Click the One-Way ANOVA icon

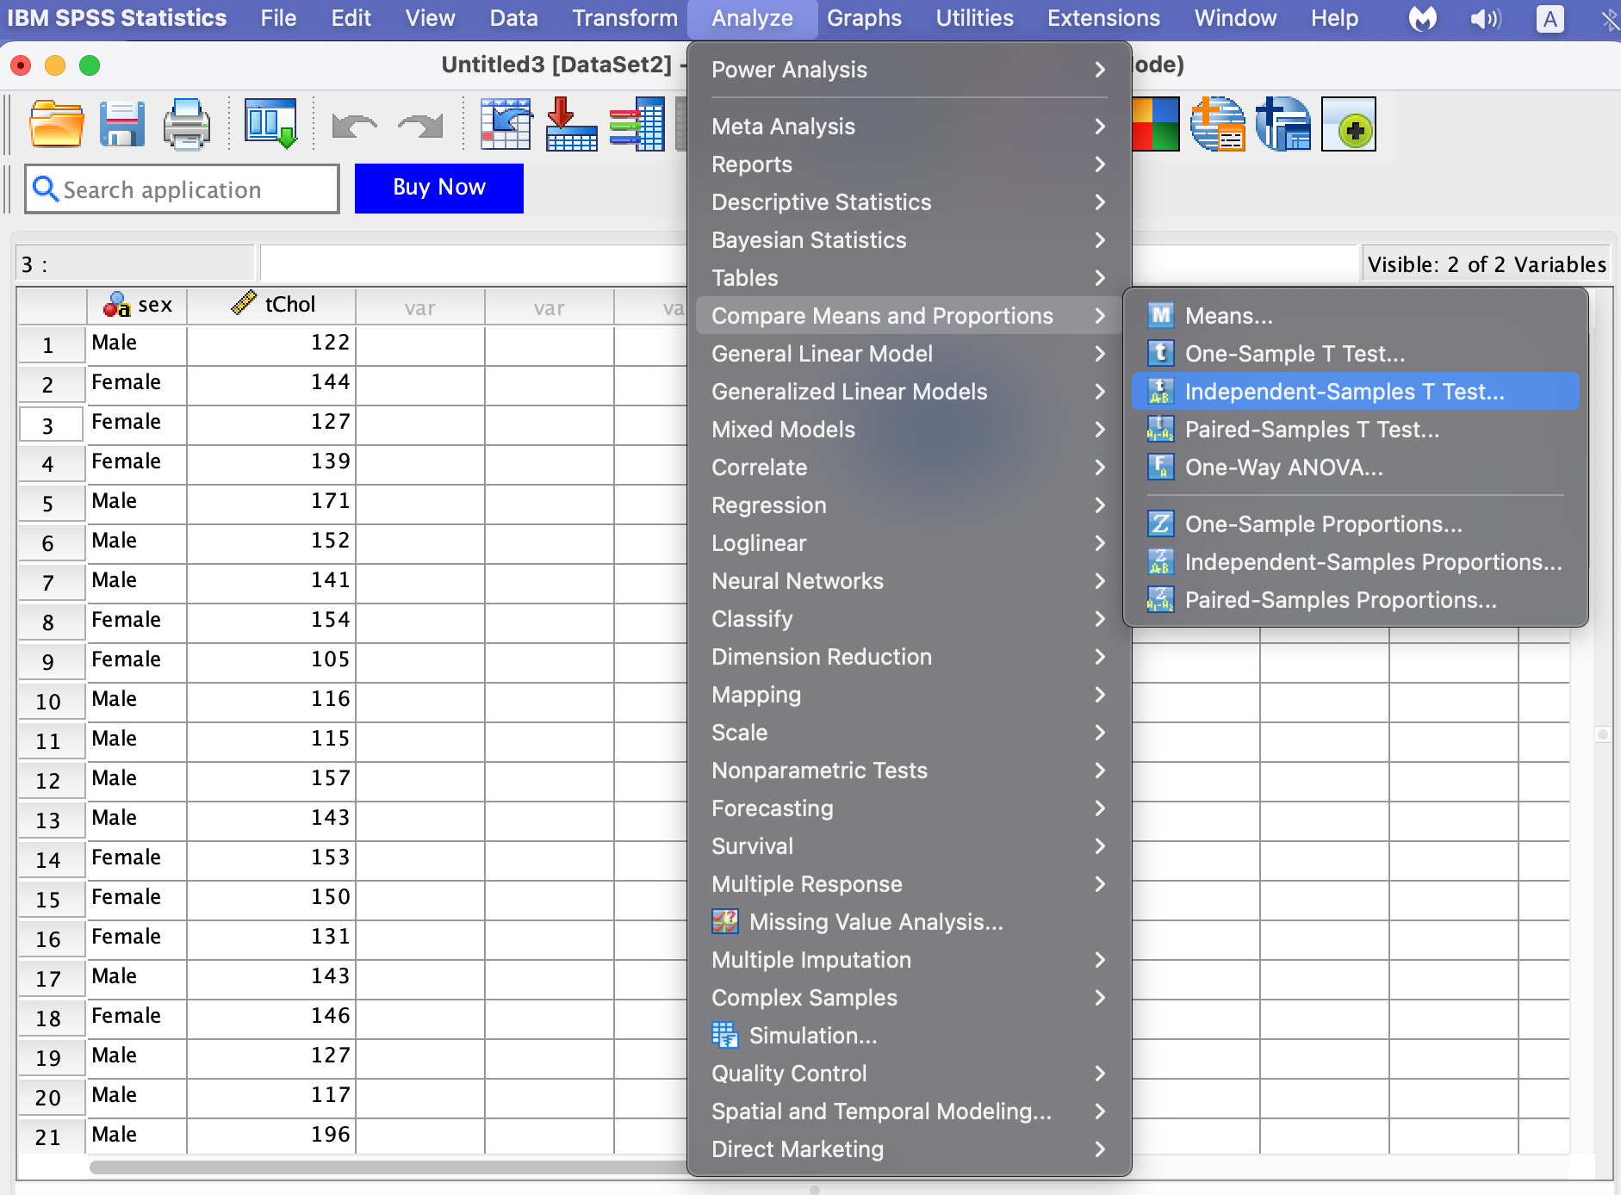(x=1161, y=467)
